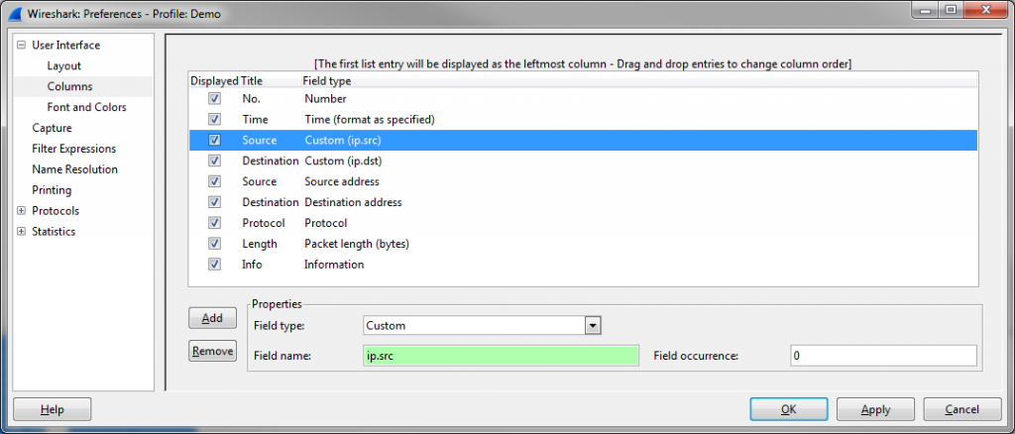The height and width of the screenshot is (434, 1015).
Task: Click the "Field occurrence:" label
Action: click(696, 356)
